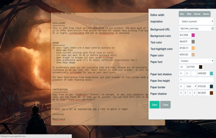Set editor width to Normal
This screenshot has height=138, width=216.
[x=197, y=14]
